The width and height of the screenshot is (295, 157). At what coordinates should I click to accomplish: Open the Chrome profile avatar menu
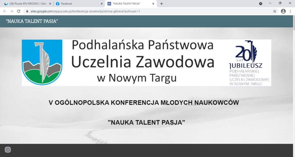coord(283,11)
